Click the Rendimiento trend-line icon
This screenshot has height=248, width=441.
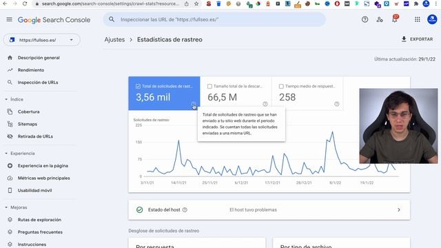point(10,70)
